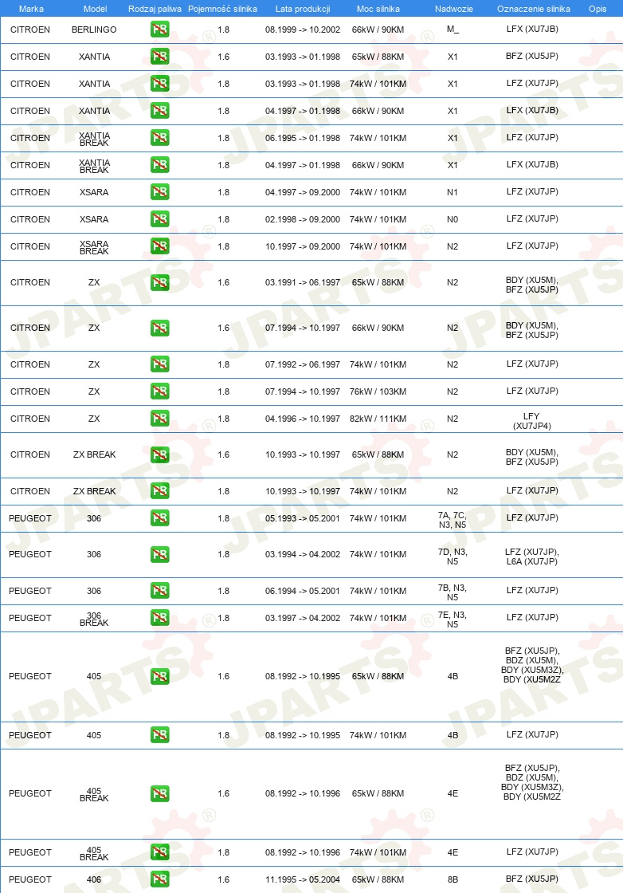The width and height of the screenshot is (623, 893).
Task: Click fuel icon for Xantia 04.1997 66kW row
Action: pyautogui.click(x=160, y=111)
